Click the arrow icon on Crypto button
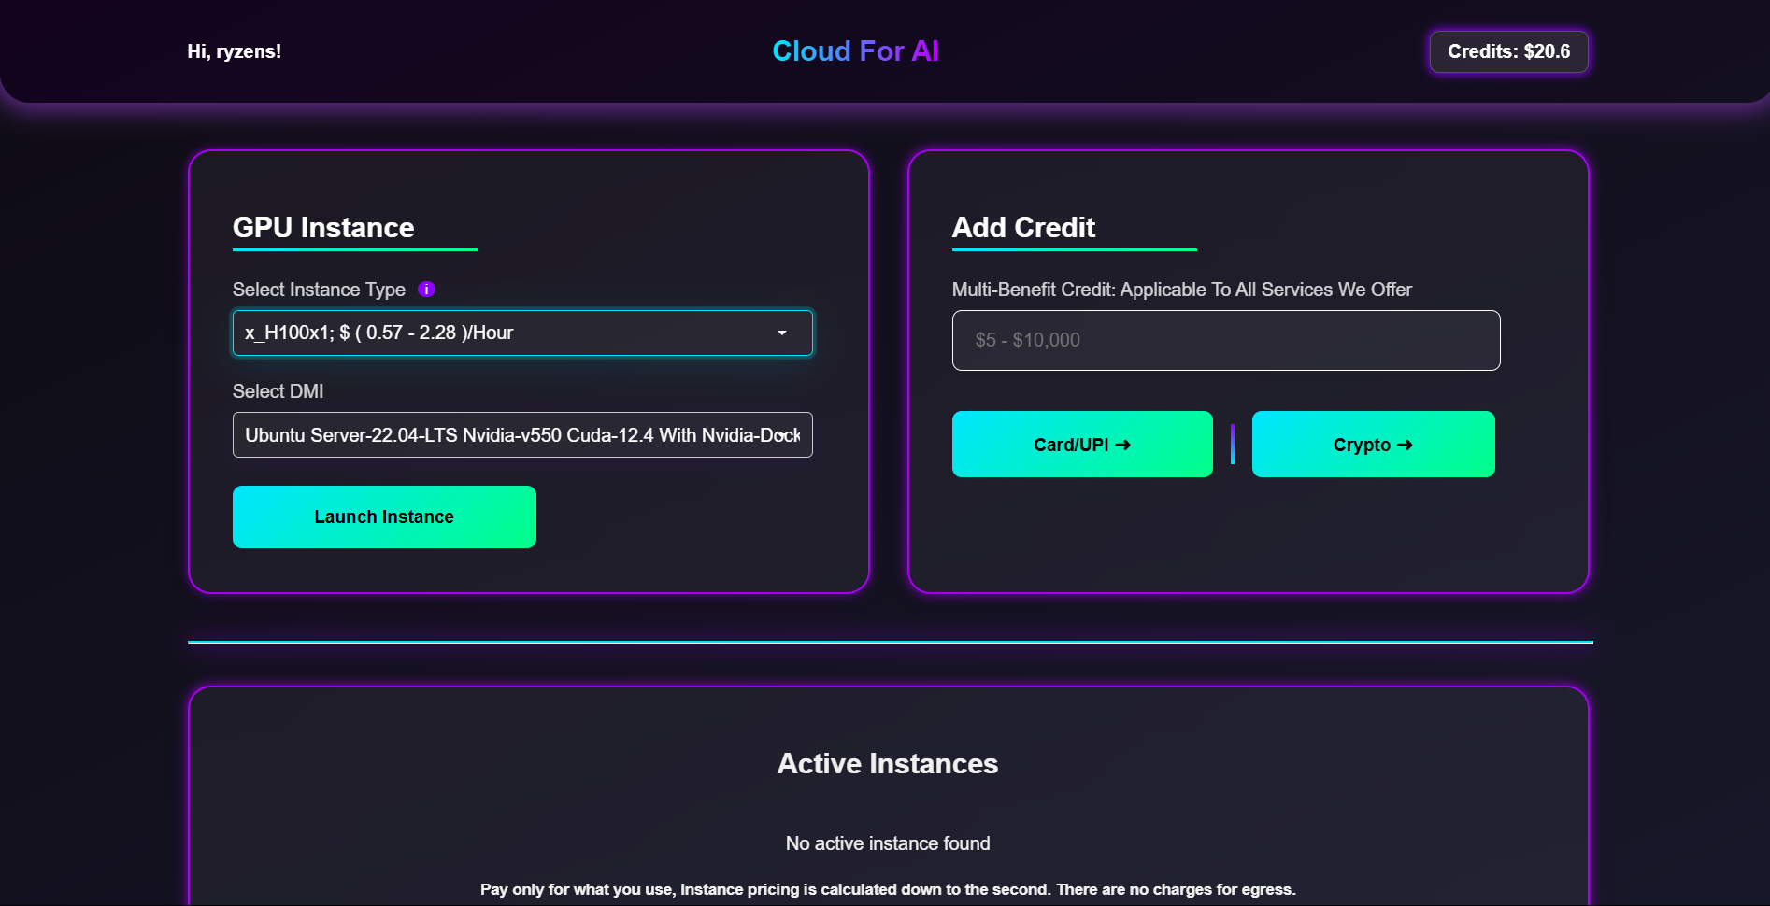 point(1405,445)
